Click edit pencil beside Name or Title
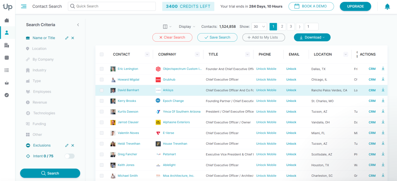Image resolution: width=397 pixels, height=181 pixels. click(x=67, y=38)
